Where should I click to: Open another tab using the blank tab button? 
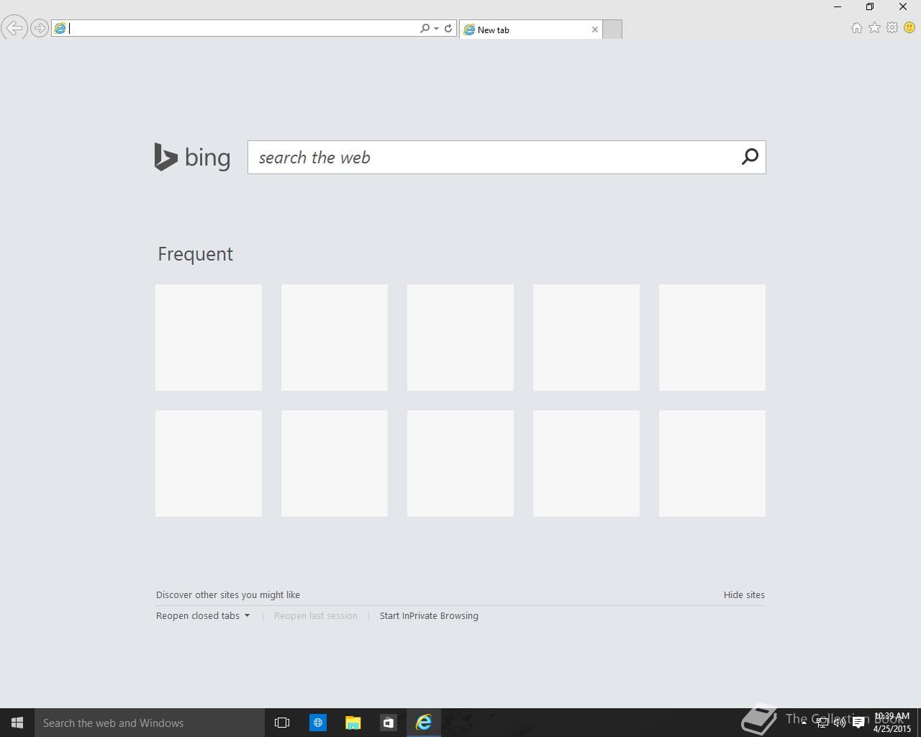click(x=612, y=30)
